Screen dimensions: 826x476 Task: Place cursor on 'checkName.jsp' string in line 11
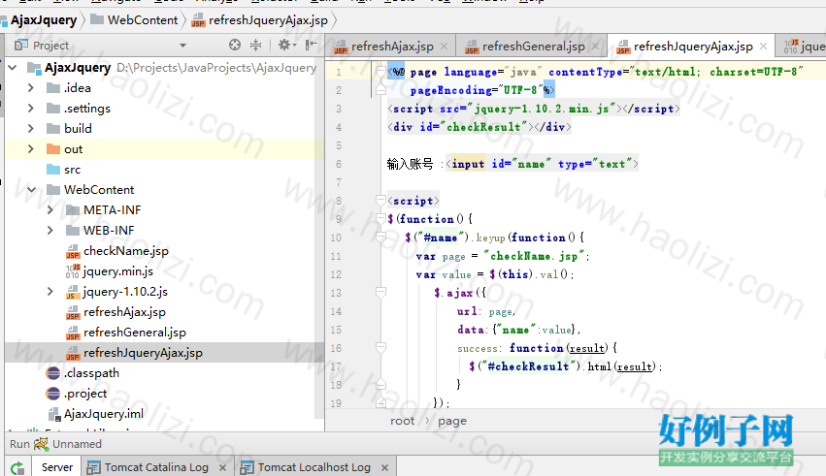click(534, 256)
